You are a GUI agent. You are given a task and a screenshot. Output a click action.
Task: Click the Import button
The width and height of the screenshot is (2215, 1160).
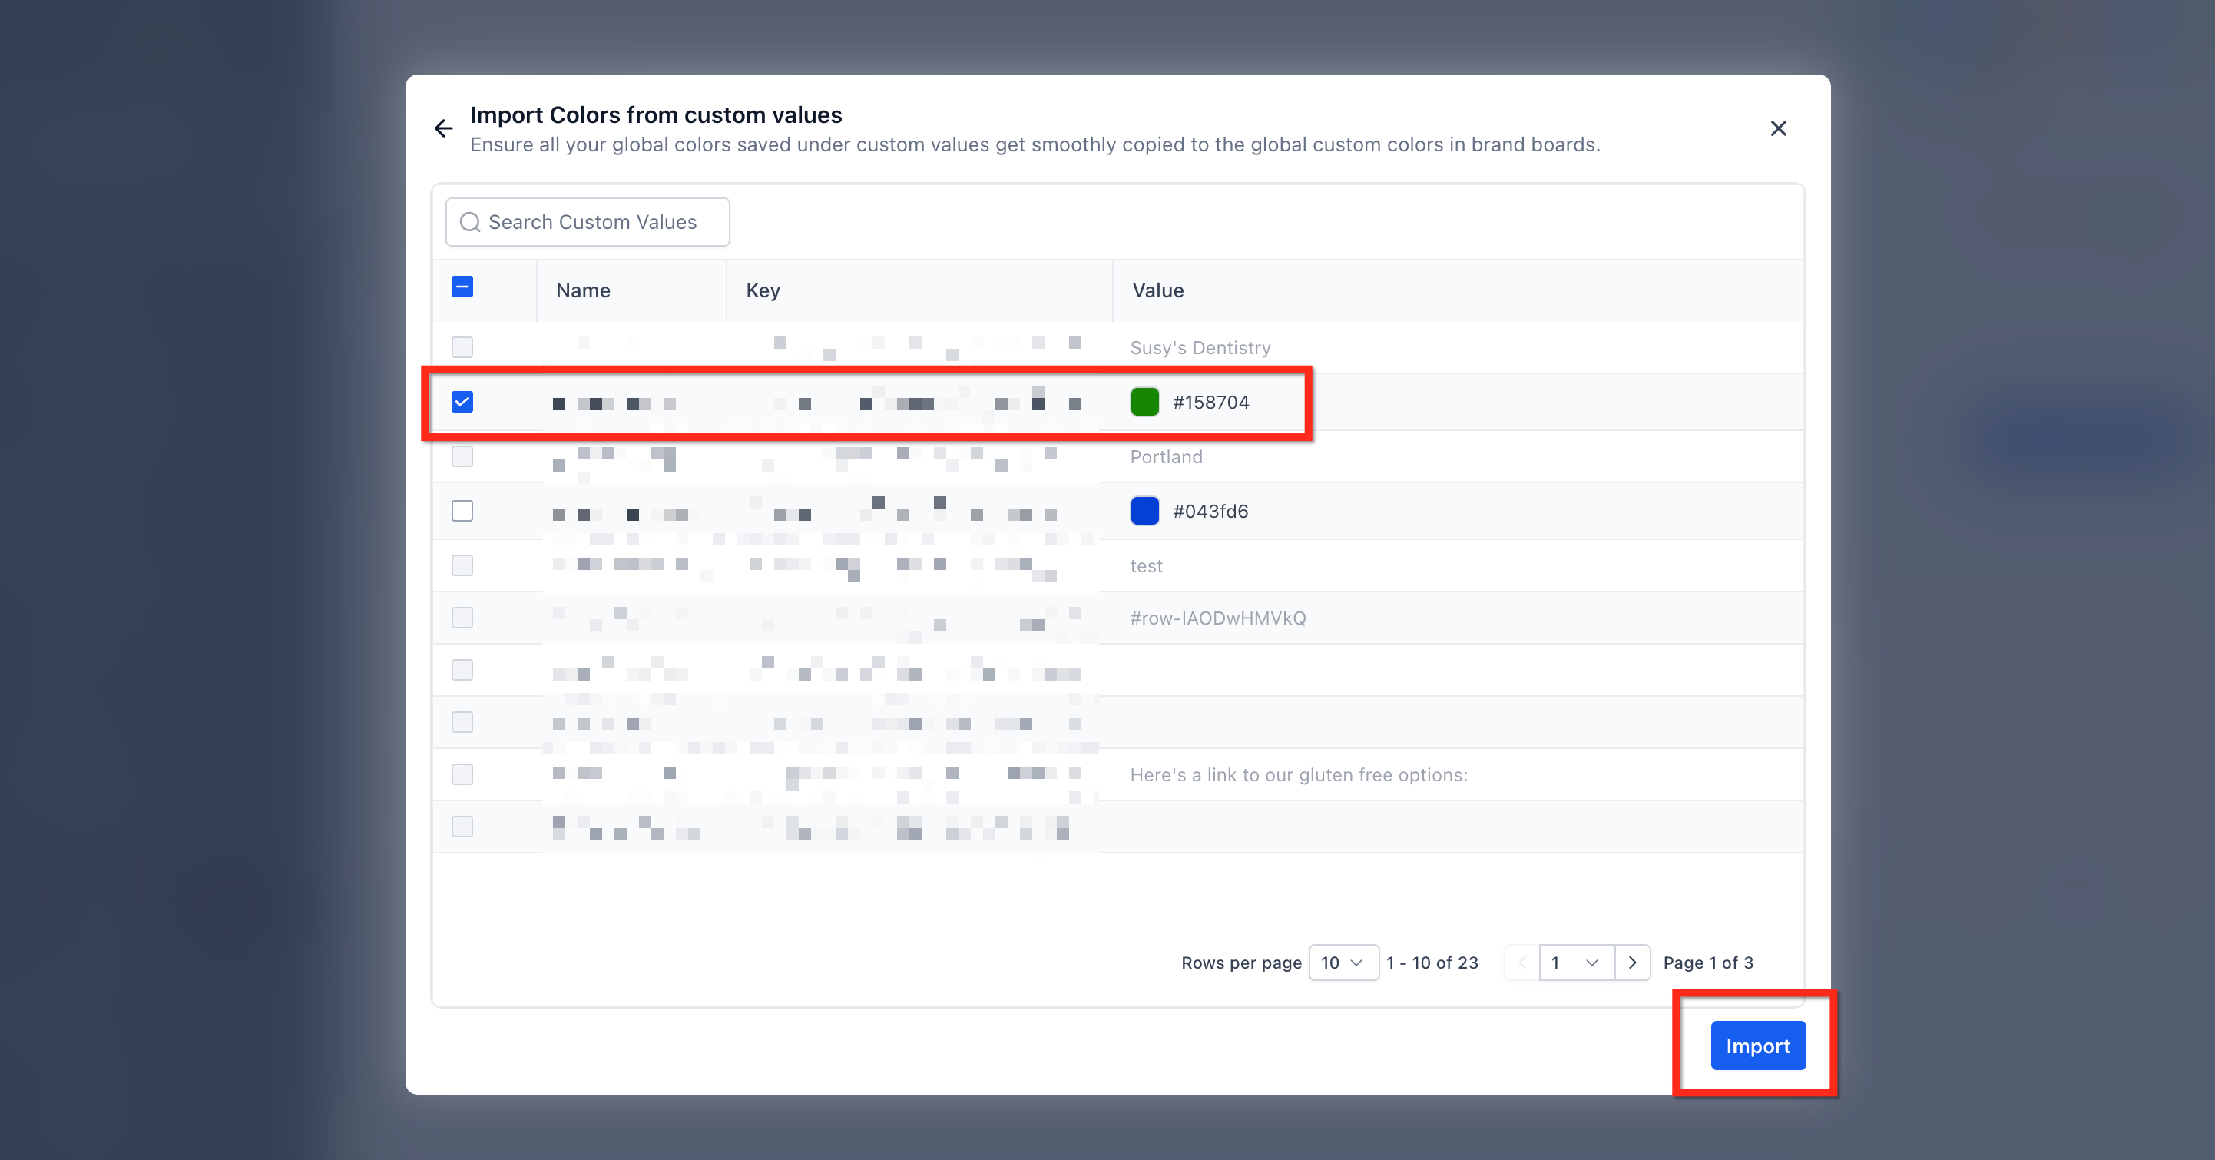[1757, 1046]
